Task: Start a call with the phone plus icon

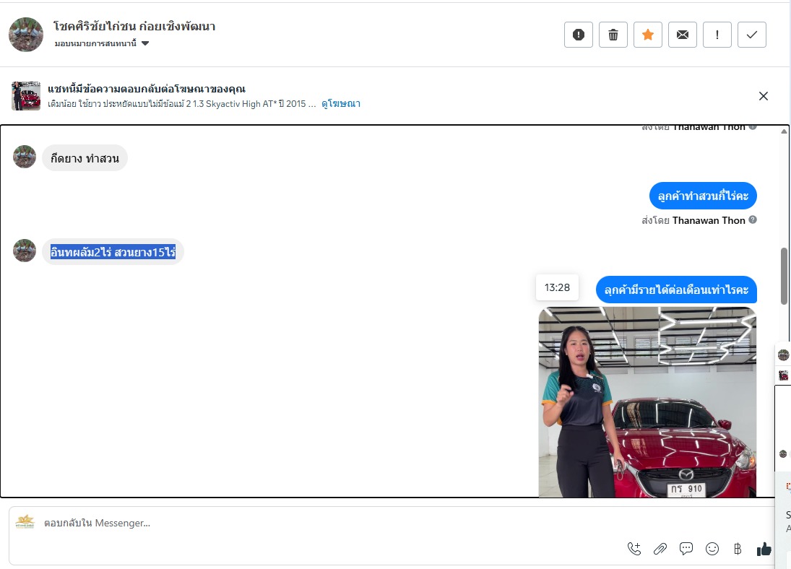Action: point(634,549)
